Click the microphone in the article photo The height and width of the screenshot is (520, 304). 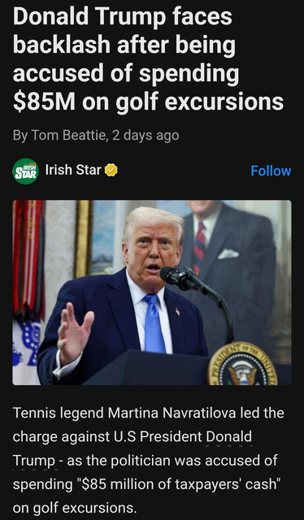[175, 277]
